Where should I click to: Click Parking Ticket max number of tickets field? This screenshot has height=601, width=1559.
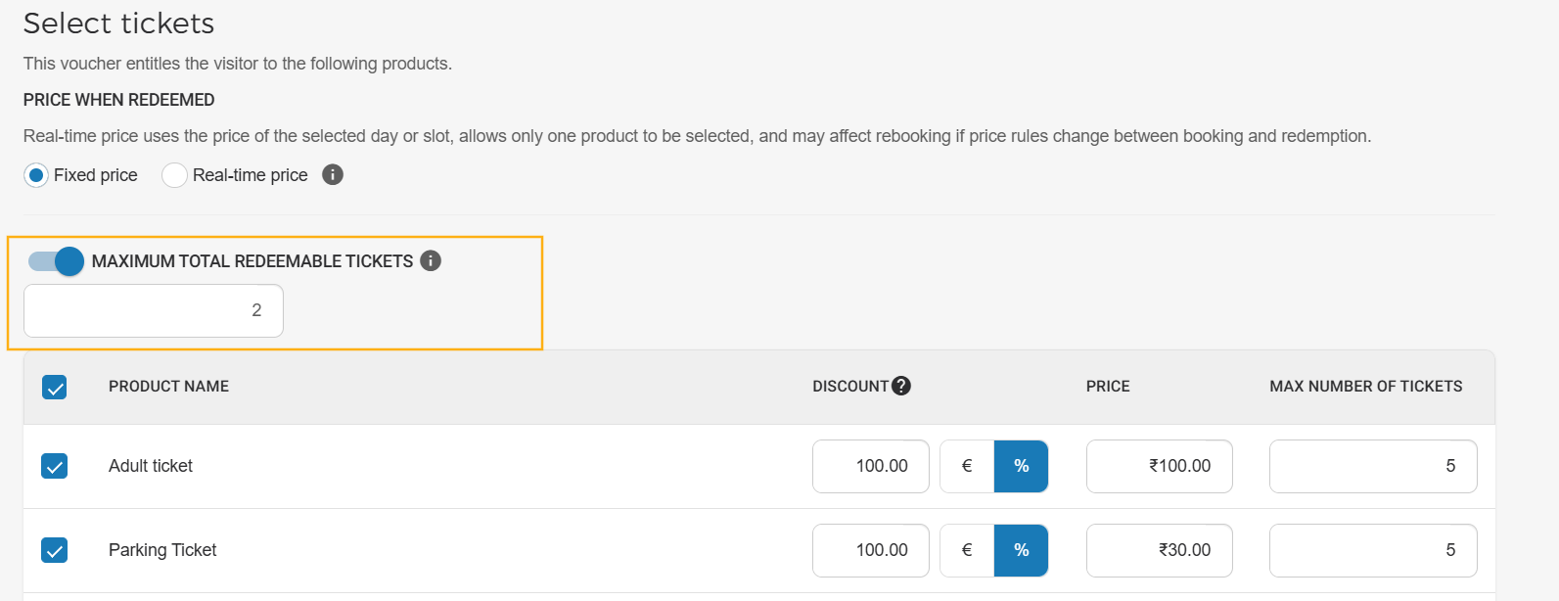pos(1373,550)
